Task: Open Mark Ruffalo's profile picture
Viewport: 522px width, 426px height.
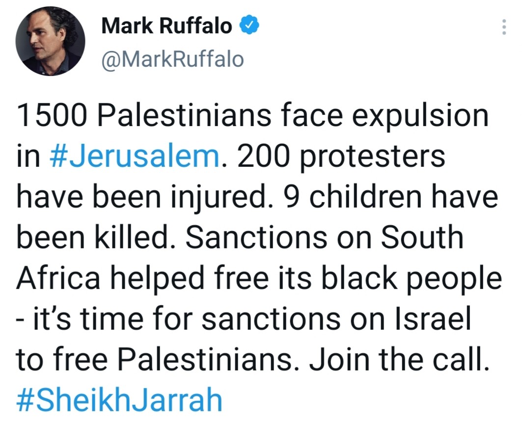Action: coord(51,41)
